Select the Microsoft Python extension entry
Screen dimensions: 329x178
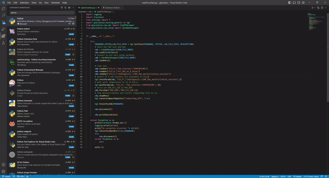point(42,21)
